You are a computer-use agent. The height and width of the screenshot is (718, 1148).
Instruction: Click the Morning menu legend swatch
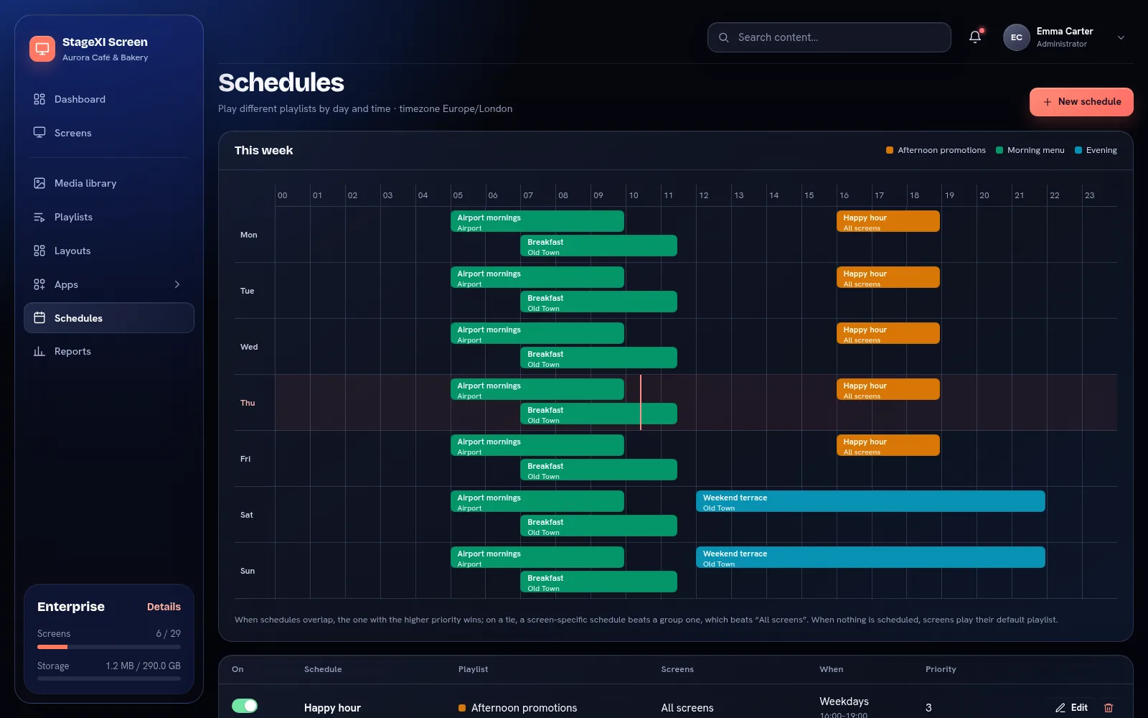pyautogui.click(x=999, y=150)
